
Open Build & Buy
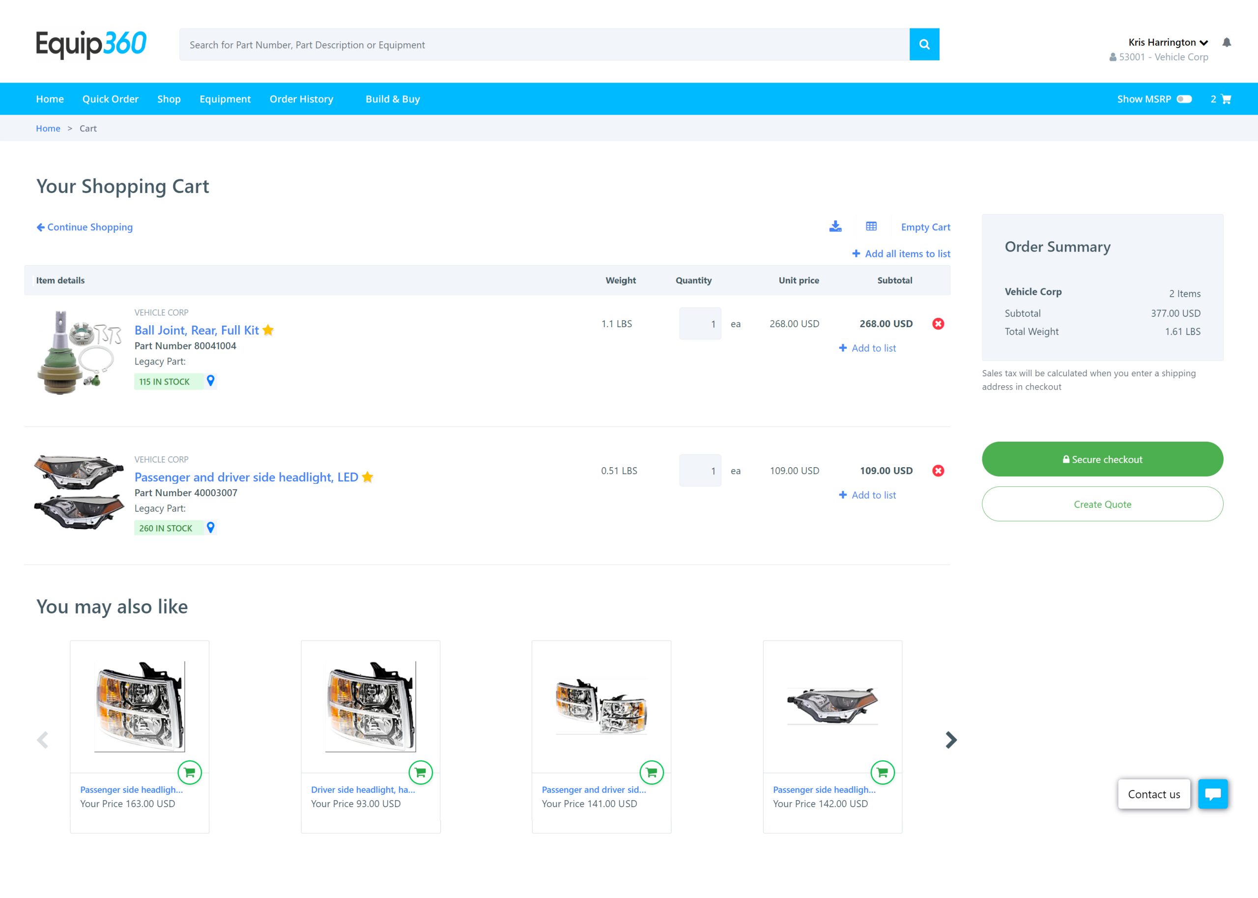pyautogui.click(x=393, y=99)
